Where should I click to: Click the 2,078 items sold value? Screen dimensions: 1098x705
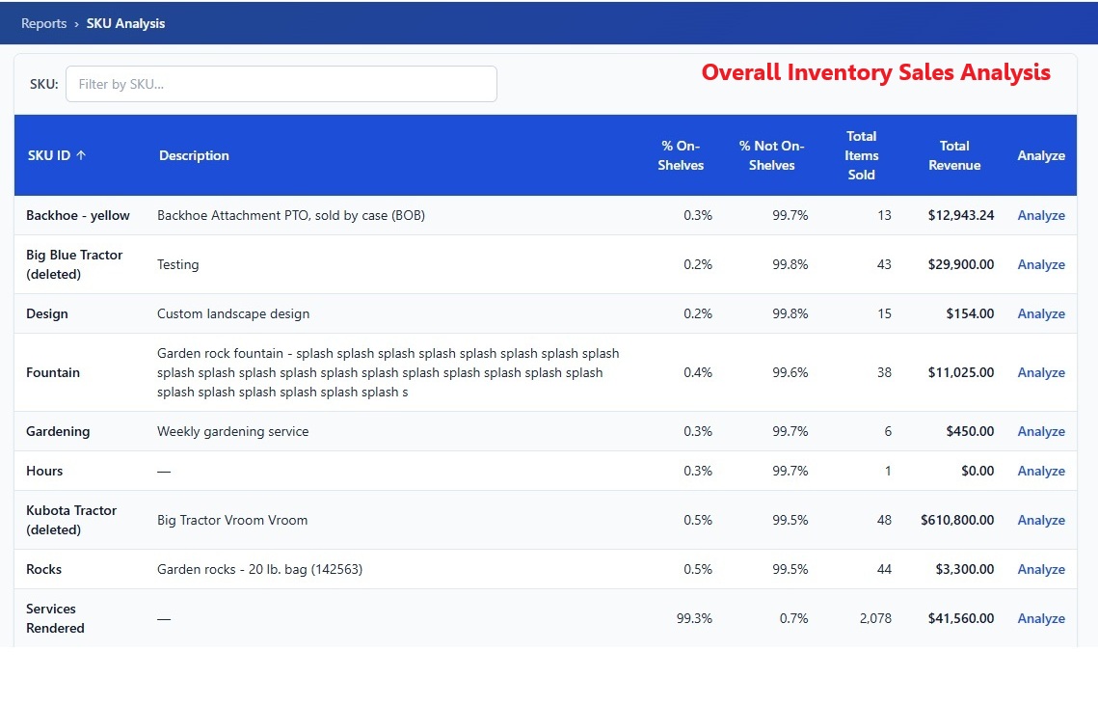coord(875,618)
